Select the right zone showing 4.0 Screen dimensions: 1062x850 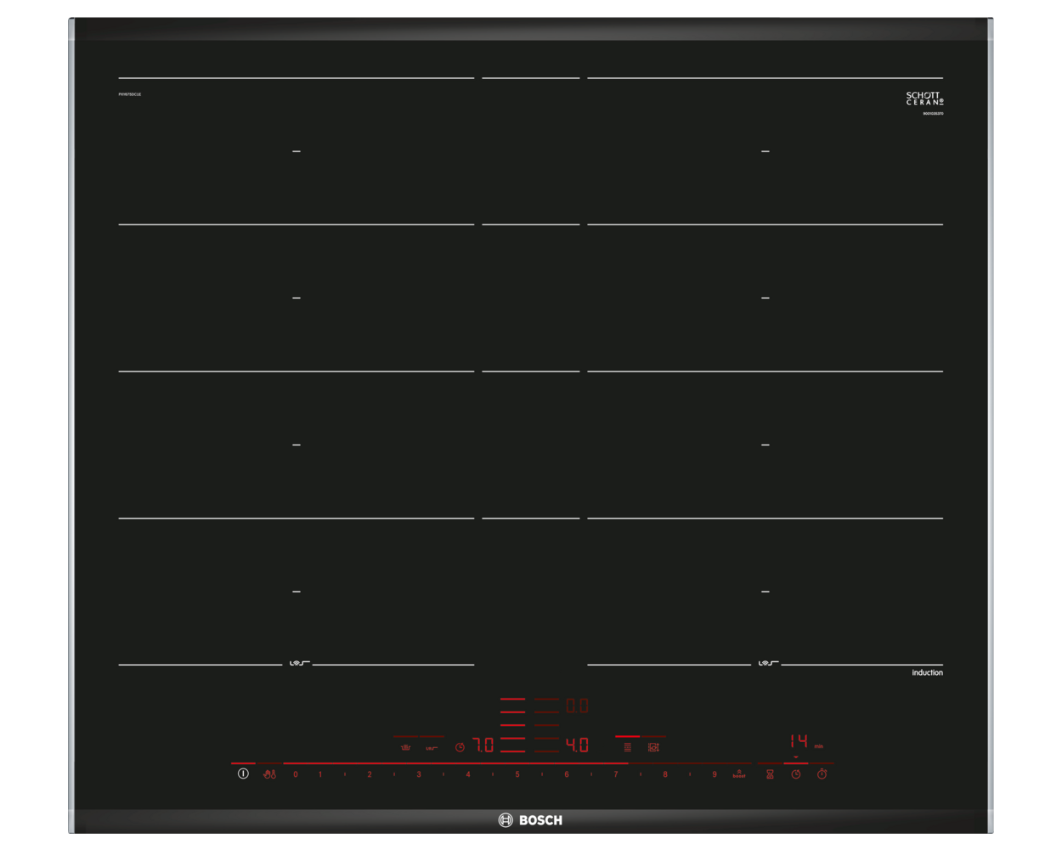577,745
